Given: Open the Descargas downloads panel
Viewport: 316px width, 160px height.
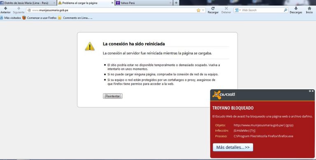Looking at the screenshot, I should pyautogui.click(x=296, y=10).
